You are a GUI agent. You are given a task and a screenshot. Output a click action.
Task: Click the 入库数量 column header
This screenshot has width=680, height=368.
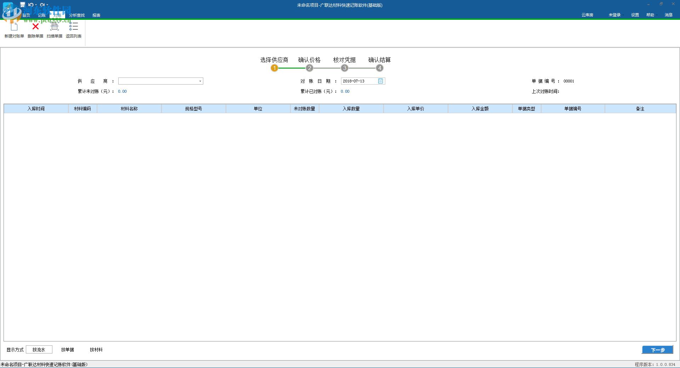(351, 109)
